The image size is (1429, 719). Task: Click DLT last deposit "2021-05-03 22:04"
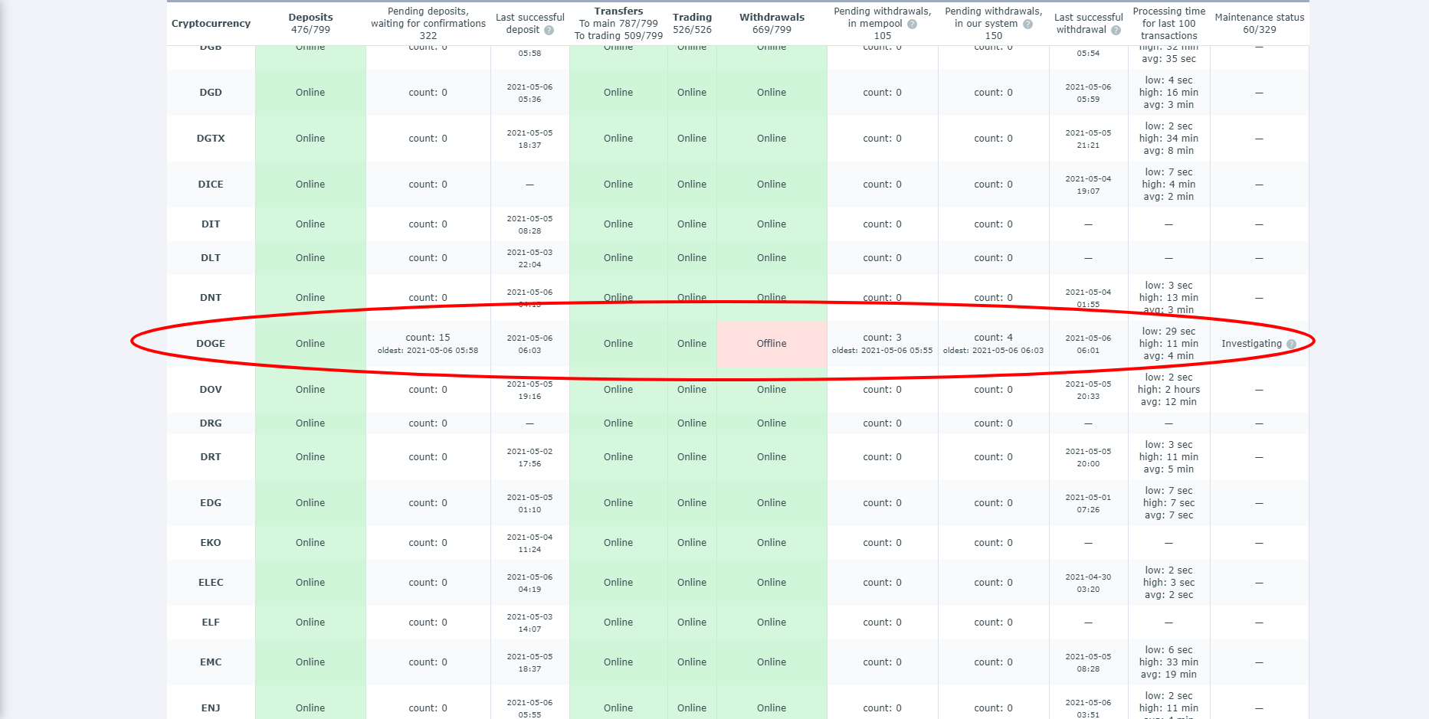(x=529, y=258)
